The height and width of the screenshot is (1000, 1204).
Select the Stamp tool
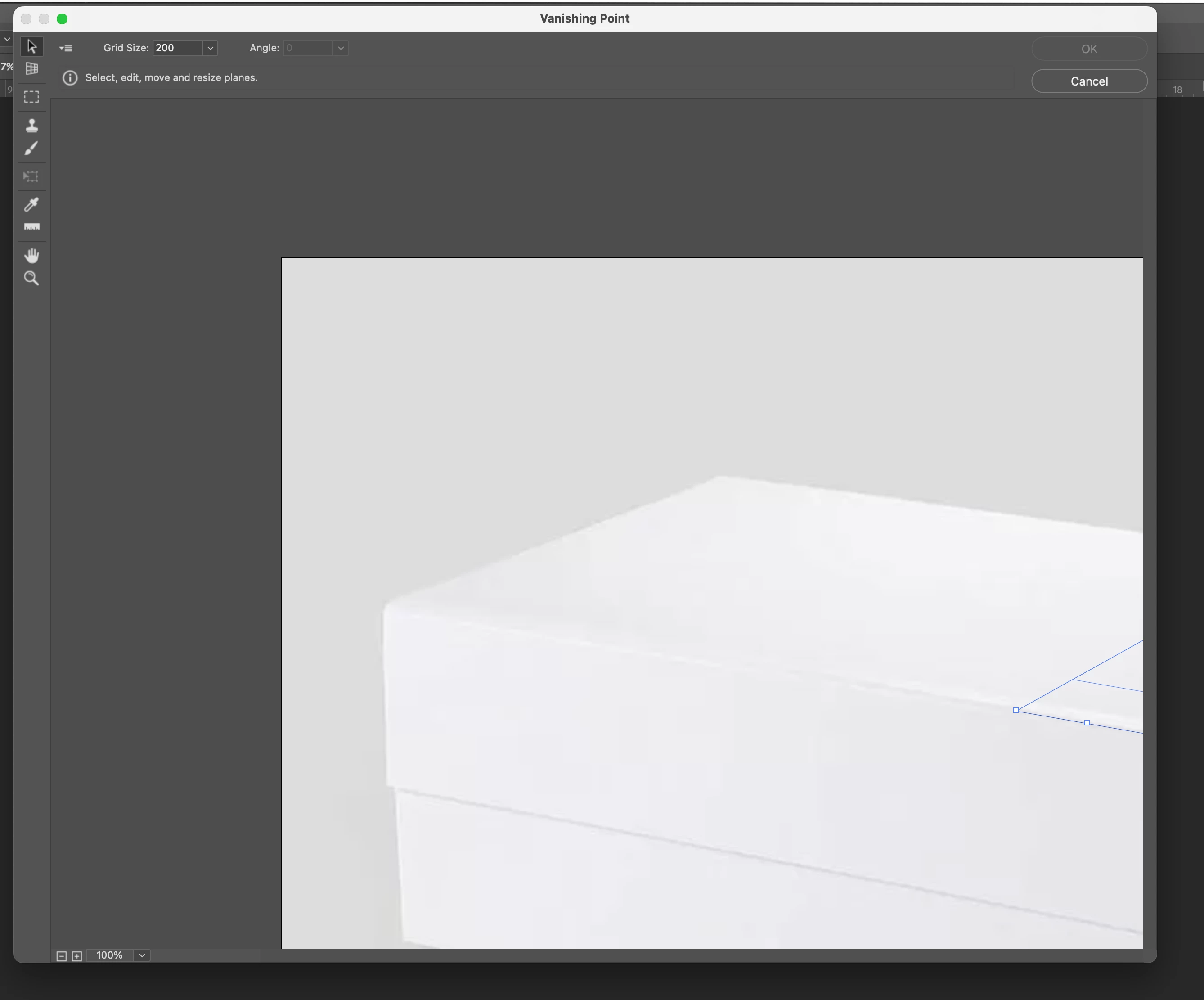click(31, 125)
